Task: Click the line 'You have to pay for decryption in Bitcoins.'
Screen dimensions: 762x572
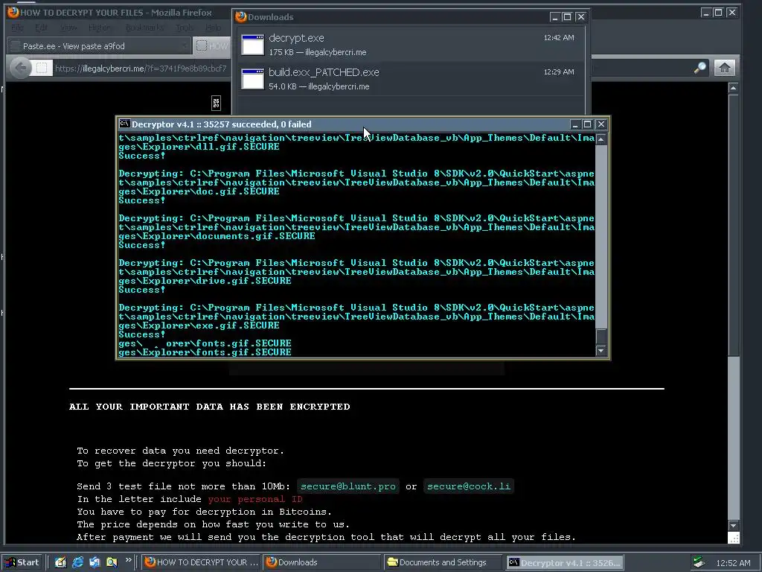Action: (204, 512)
